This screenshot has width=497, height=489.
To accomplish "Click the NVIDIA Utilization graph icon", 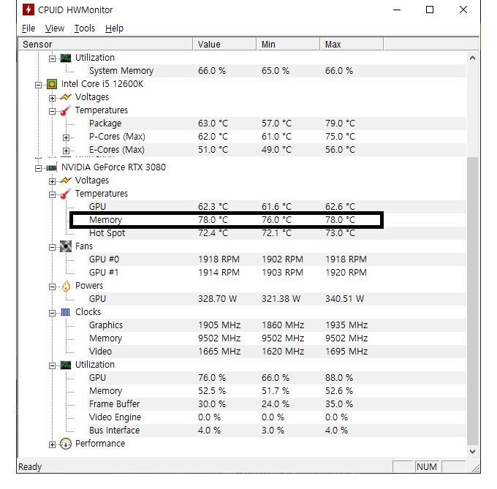I will pos(66,365).
